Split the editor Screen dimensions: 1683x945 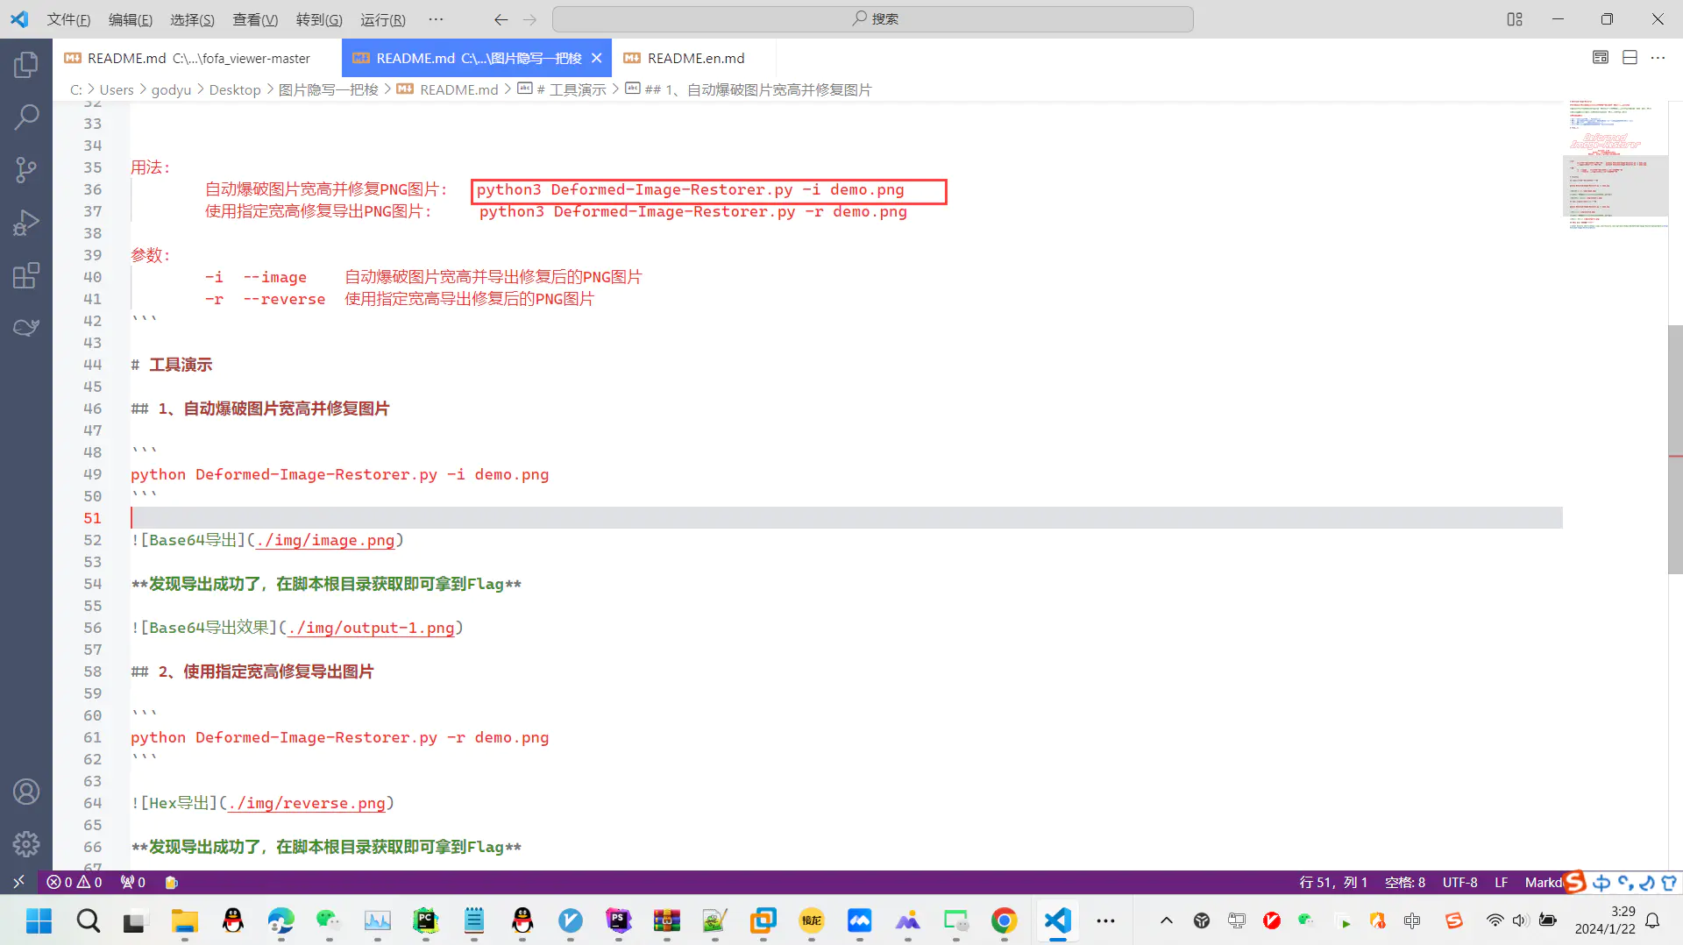1630,58
